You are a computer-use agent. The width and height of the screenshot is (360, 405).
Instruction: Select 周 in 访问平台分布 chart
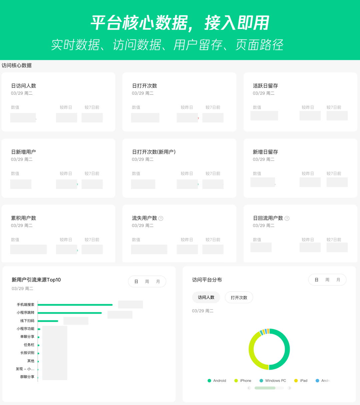pyautogui.click(x=327, y=280)
